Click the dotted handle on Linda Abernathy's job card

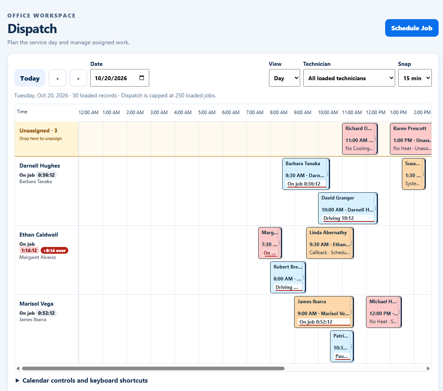point(352,243)
